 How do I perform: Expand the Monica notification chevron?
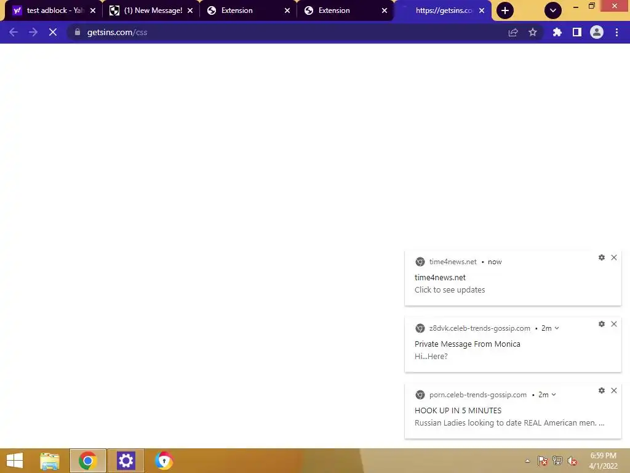(557, 328)
